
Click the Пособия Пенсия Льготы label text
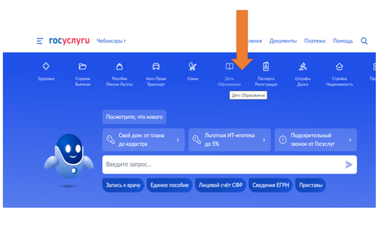tap(119, 81)
